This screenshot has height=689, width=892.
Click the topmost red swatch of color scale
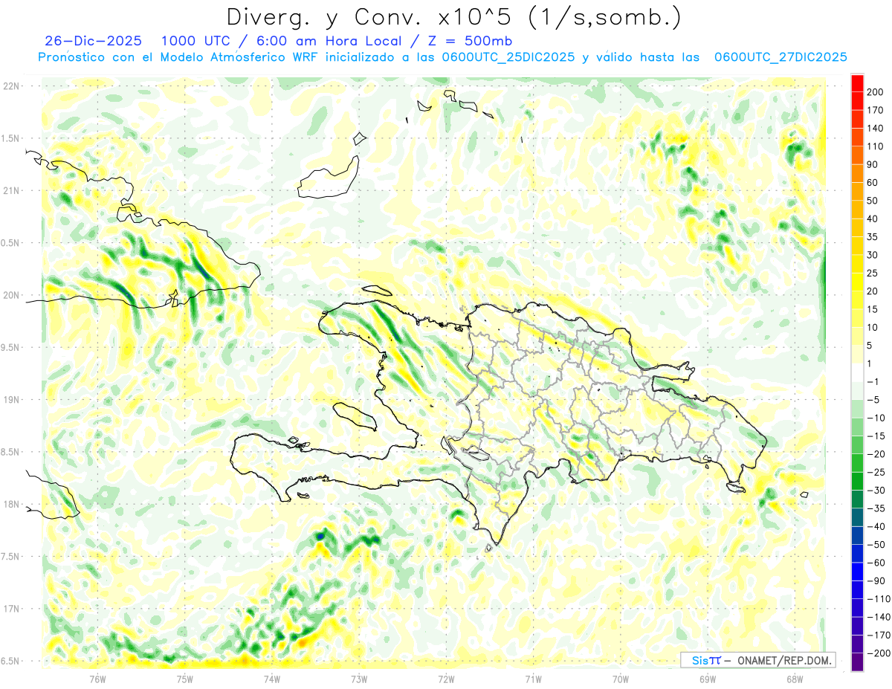(x=858, y=83)
